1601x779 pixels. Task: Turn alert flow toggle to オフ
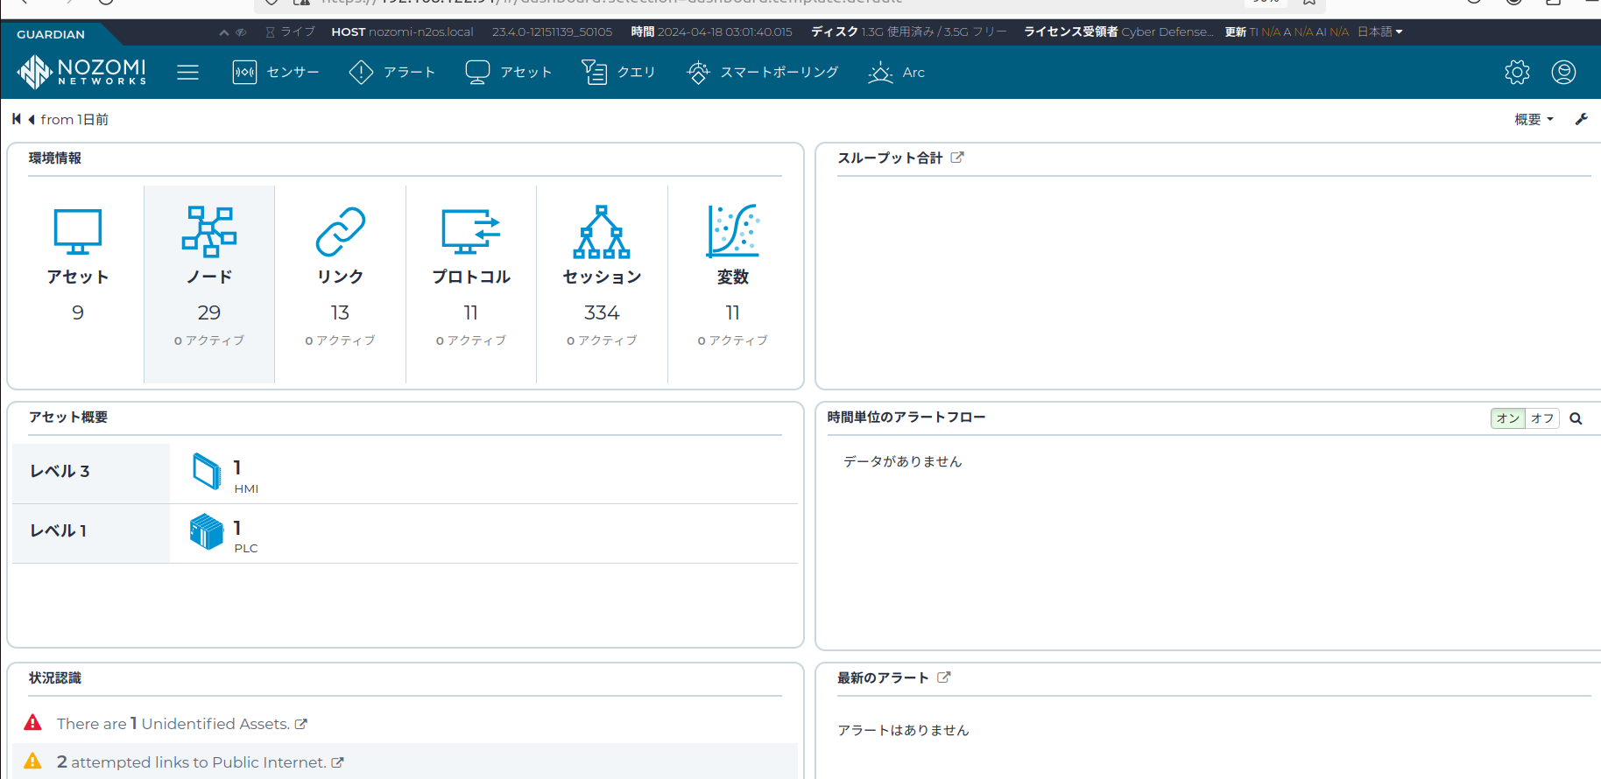[1542, 418]
